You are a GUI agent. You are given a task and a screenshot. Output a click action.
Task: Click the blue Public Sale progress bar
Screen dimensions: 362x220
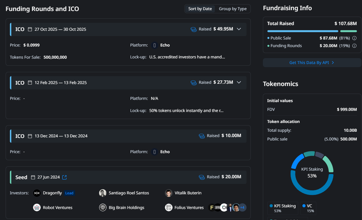click(302, 31)
